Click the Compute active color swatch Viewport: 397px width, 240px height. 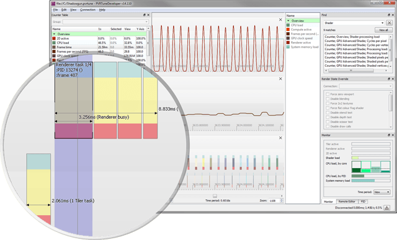point(288,30)
